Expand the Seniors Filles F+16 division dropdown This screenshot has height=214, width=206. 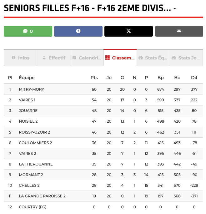tap(174, 9)
